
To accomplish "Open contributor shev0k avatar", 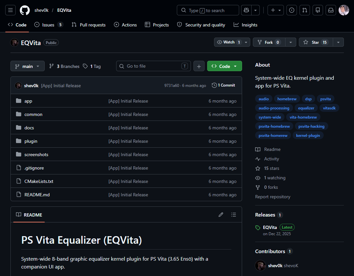I will coord(260,266).
